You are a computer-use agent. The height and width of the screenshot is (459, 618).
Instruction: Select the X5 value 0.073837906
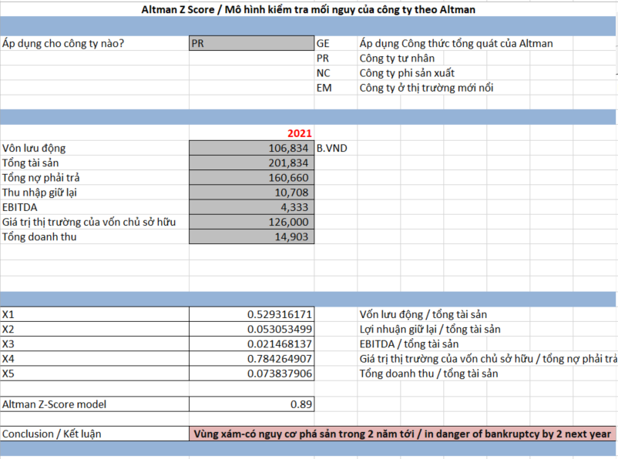point(251,374)
